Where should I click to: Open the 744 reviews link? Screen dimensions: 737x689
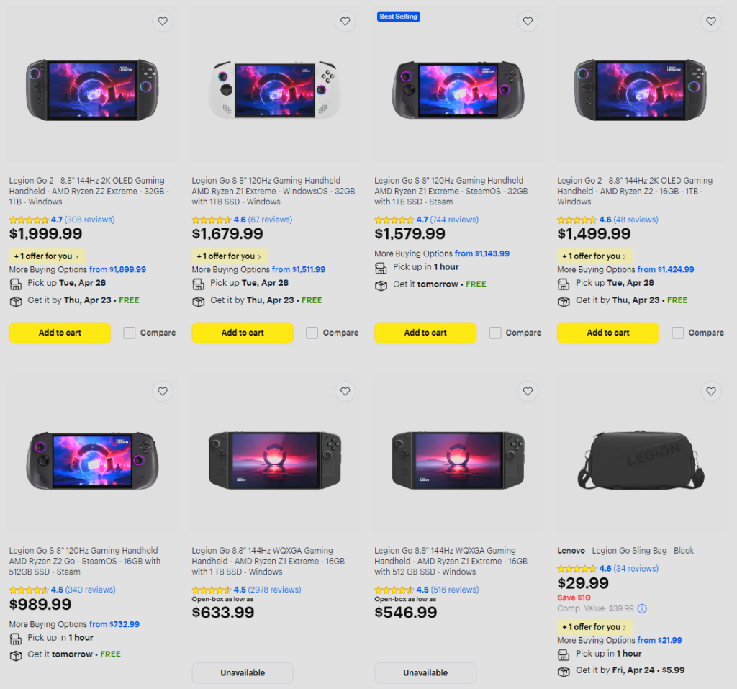point(453,220)
